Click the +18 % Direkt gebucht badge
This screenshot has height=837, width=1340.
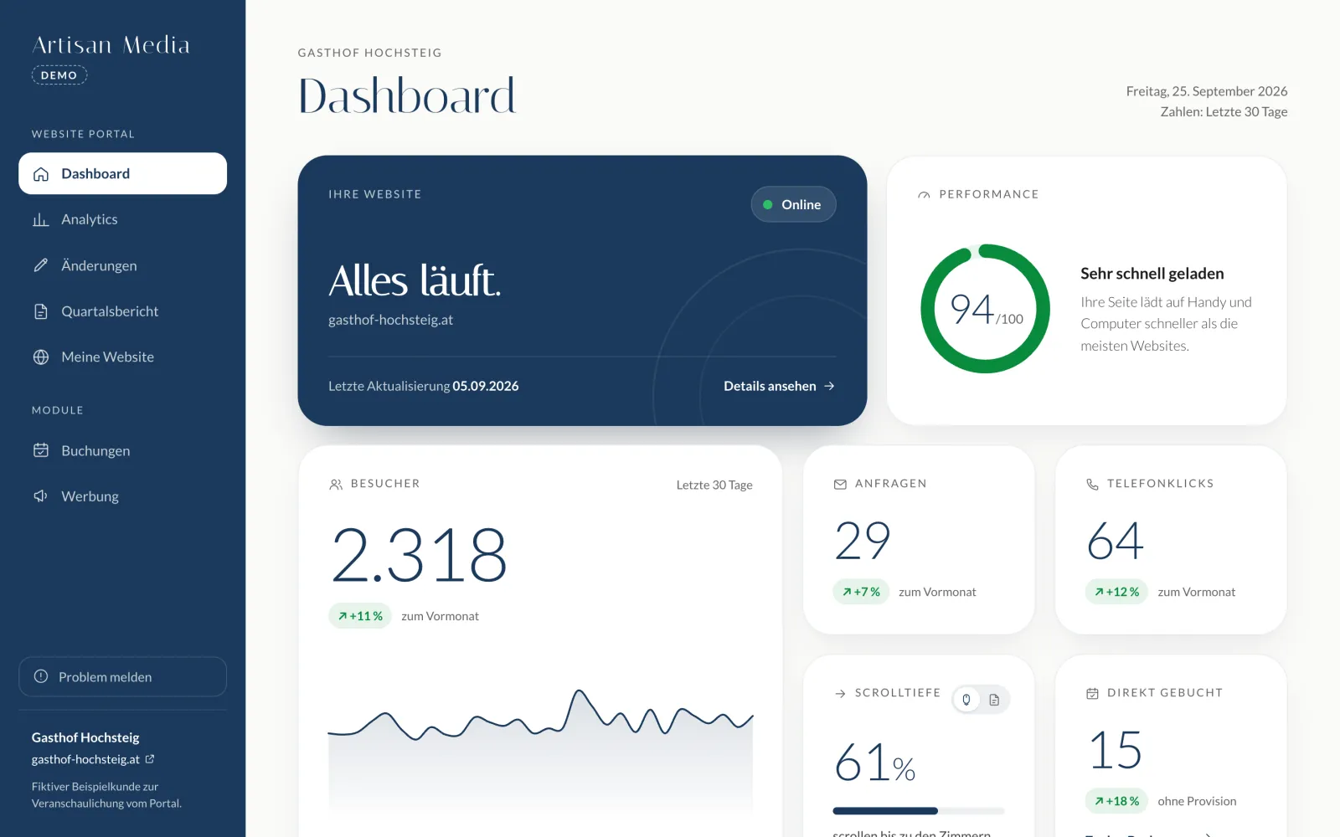point(1116,801)
